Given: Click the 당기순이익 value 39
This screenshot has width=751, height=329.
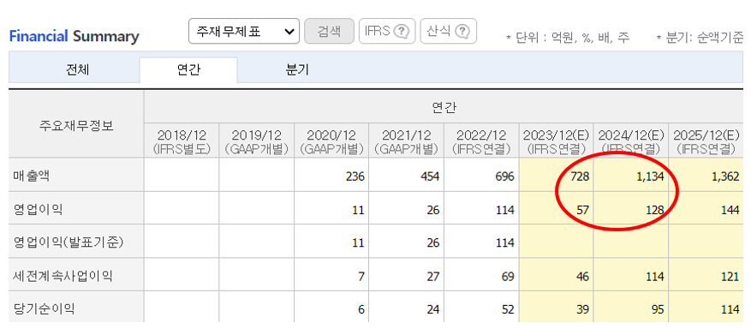Looking at the screenshot, I should point(583,309).
